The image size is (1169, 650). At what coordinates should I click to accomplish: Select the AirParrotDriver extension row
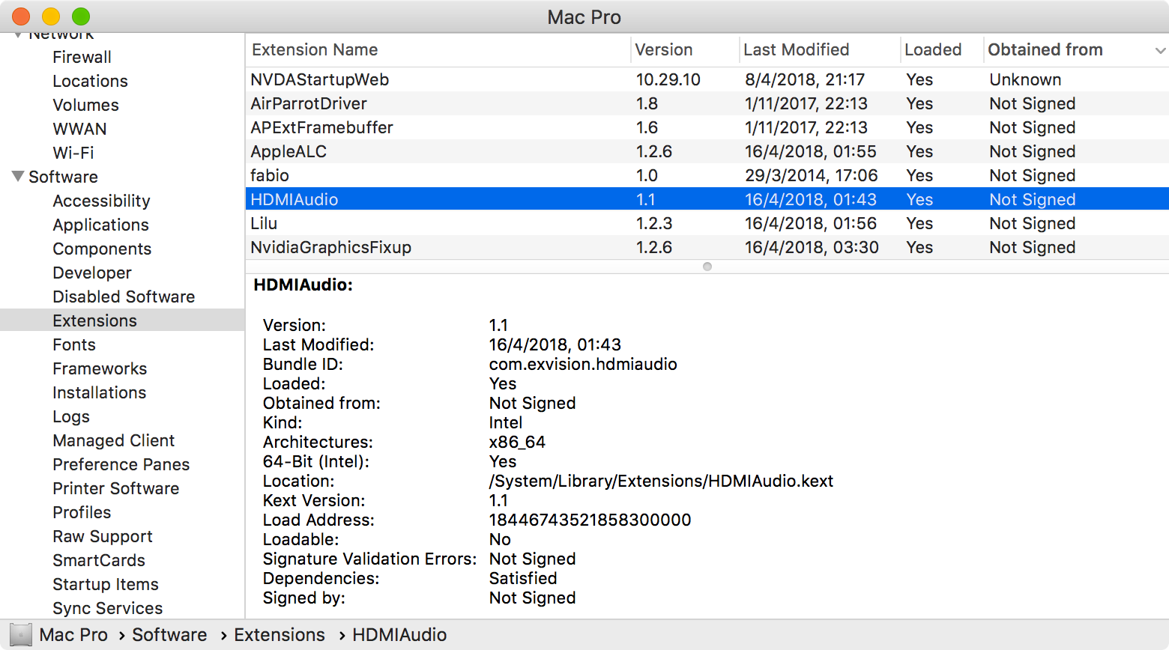(707, 103)
